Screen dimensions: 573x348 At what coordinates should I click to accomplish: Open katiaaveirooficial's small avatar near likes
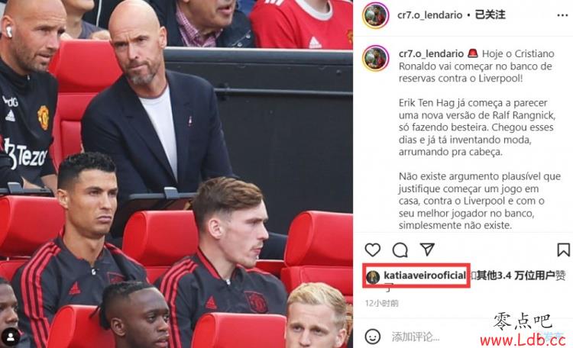(x=373, y=277)
